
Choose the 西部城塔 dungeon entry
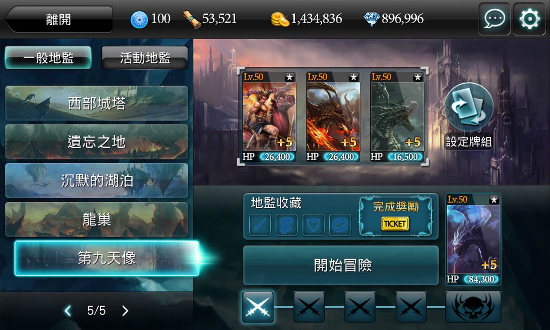(x=97, y=103)
